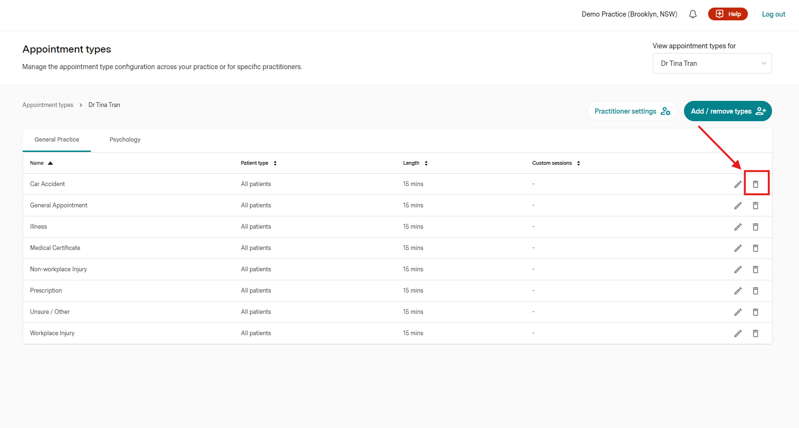Delete the Workplace Injury appointment type
The height and width of the screenshot is (428, 799).
coord(755,333)
